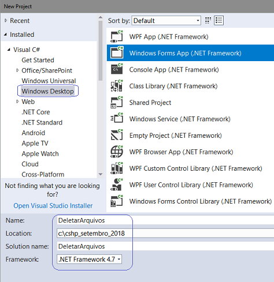Pick the Empty Project template icon
Image resolution: width=274 pixels, height=282 pixels.
coord(117,135)
